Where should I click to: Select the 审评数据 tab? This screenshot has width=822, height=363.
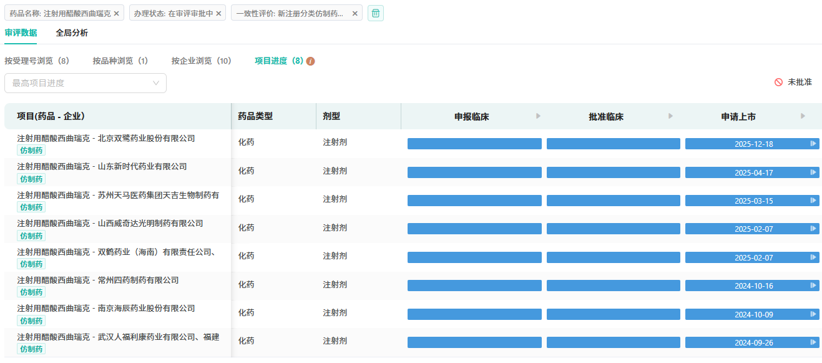point(21,33)
